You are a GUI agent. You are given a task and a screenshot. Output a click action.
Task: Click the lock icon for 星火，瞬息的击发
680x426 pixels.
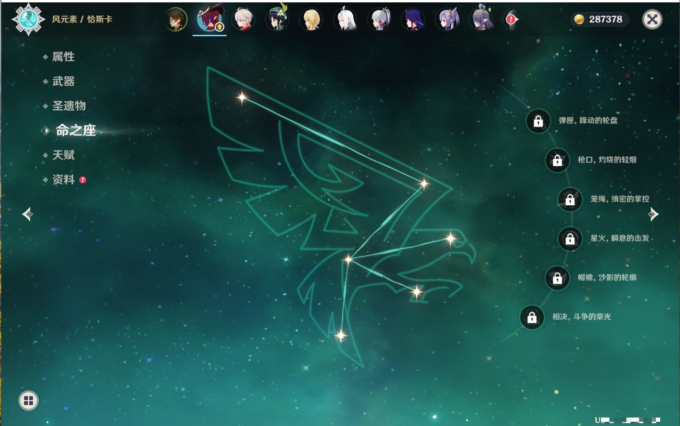coord(570,239)
